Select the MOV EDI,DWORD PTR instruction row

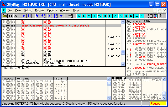(61, 26)
